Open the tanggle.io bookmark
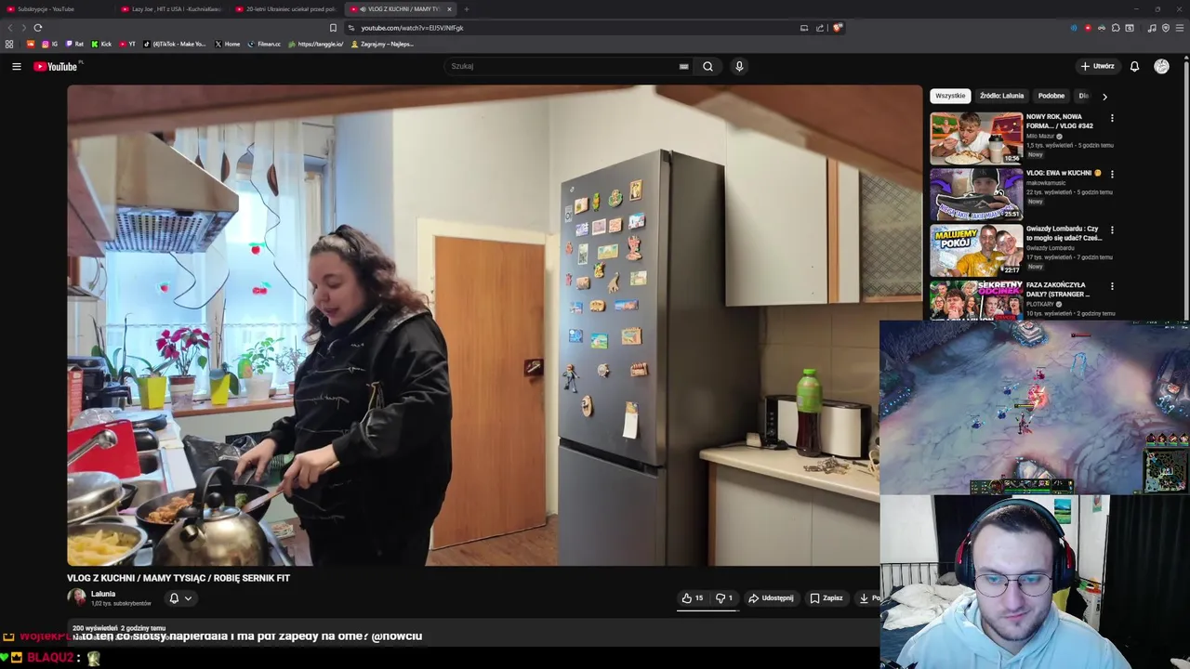The width and height of the screenshot is (1190, 669). (x=316, y=44)
